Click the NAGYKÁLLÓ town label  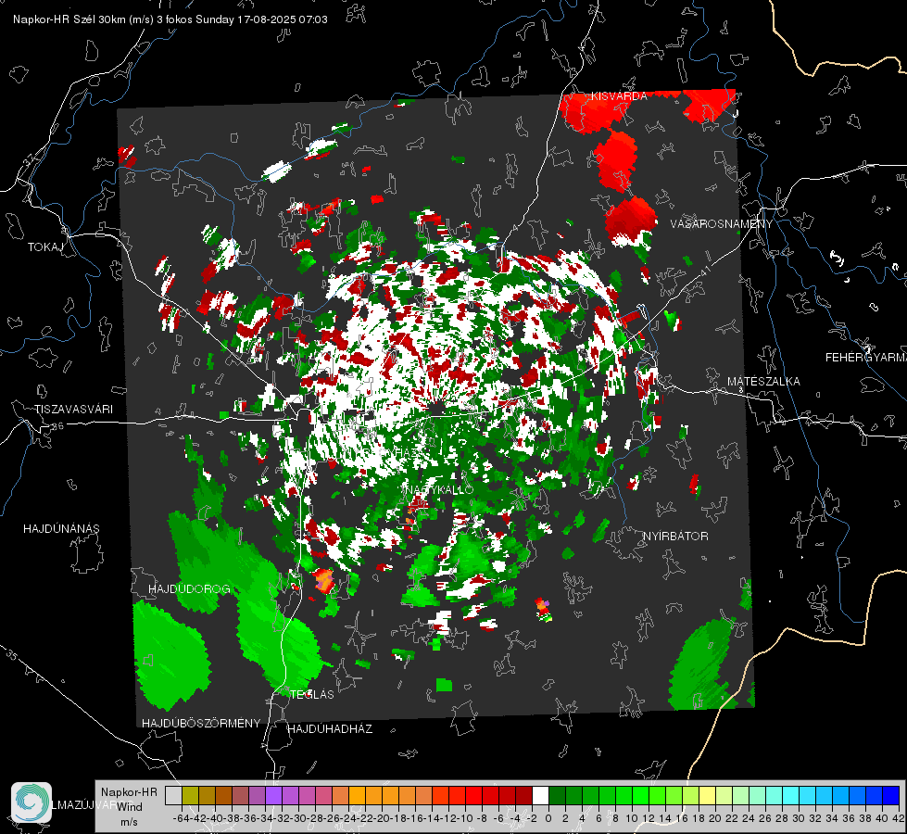439,489
